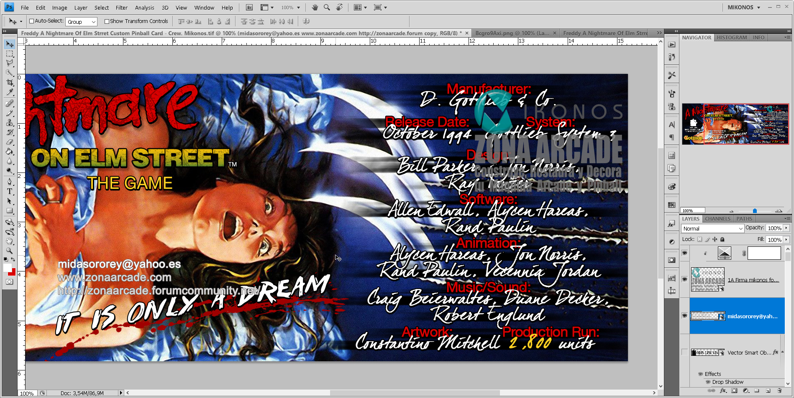Select the Dodge tool
The image size is (794, 398).
point(10,171)
